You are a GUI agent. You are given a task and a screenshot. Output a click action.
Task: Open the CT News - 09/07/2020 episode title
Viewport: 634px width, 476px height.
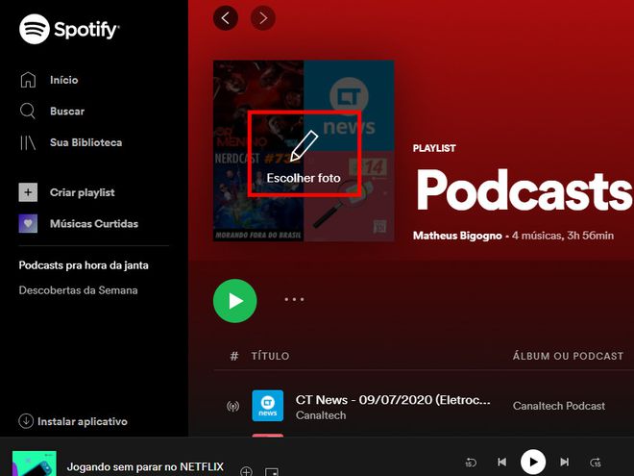[393, 400]
